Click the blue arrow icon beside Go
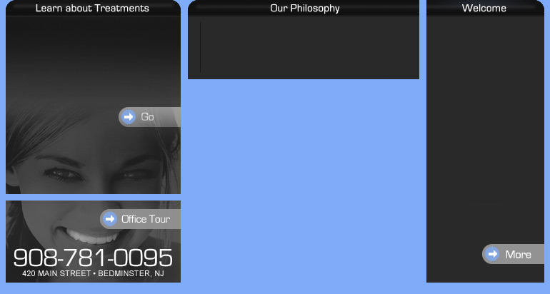This screenshot has height=294, width=550. point(129,117)
